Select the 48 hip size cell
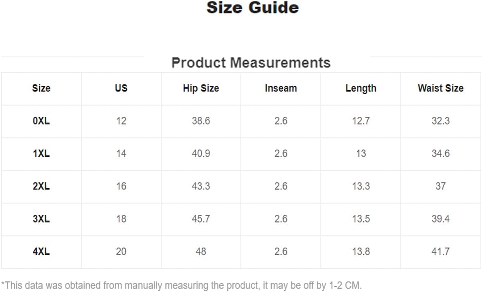Viewport: 482px width, 292px height. click(201, 252)
